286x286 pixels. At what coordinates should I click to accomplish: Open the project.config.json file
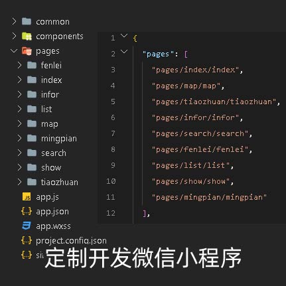point(71,241)
